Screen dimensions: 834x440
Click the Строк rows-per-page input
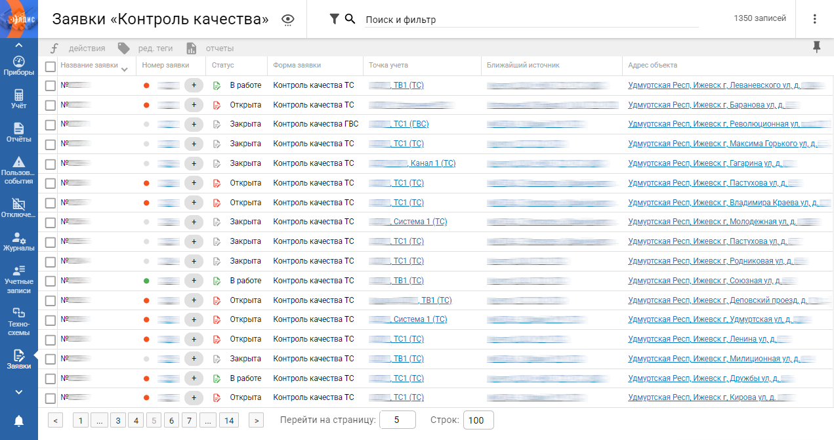pos(478,420)
